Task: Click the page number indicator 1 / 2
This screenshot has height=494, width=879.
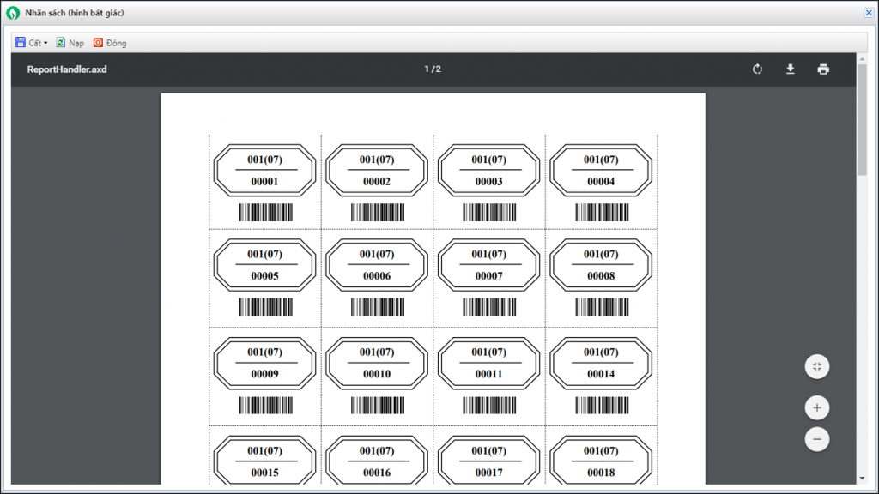Action: click(x=433, y=69)
